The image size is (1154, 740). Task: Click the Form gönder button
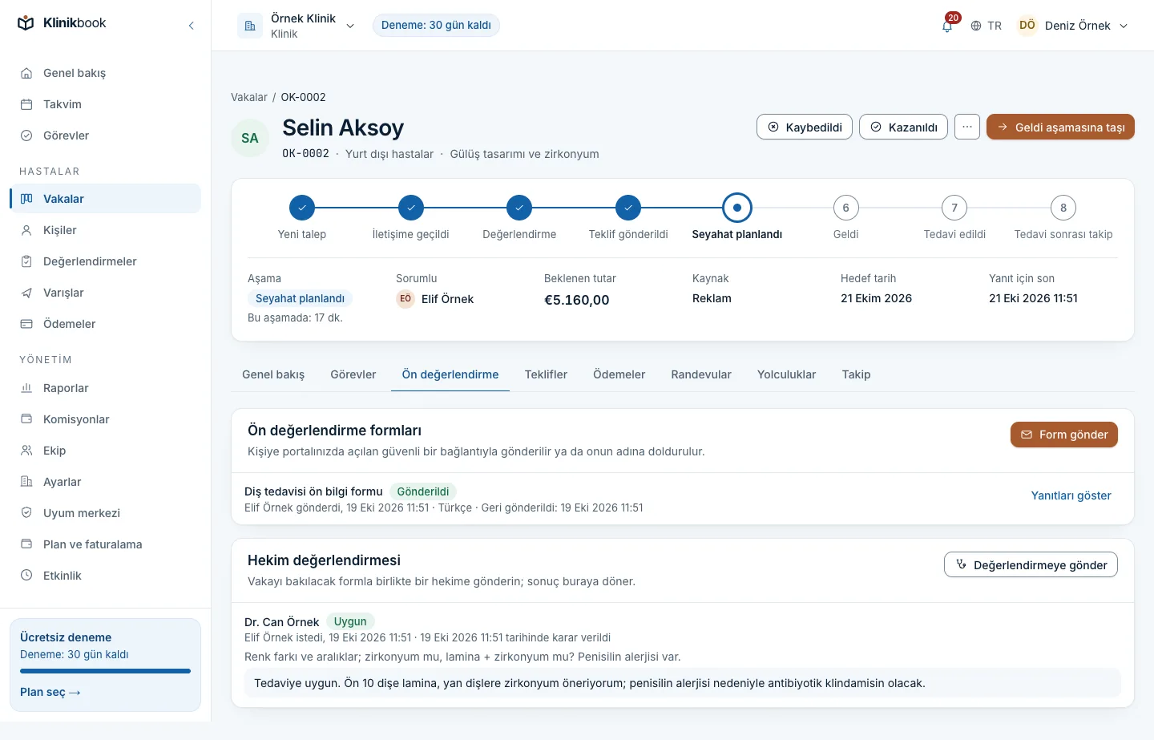[1064, 435]
